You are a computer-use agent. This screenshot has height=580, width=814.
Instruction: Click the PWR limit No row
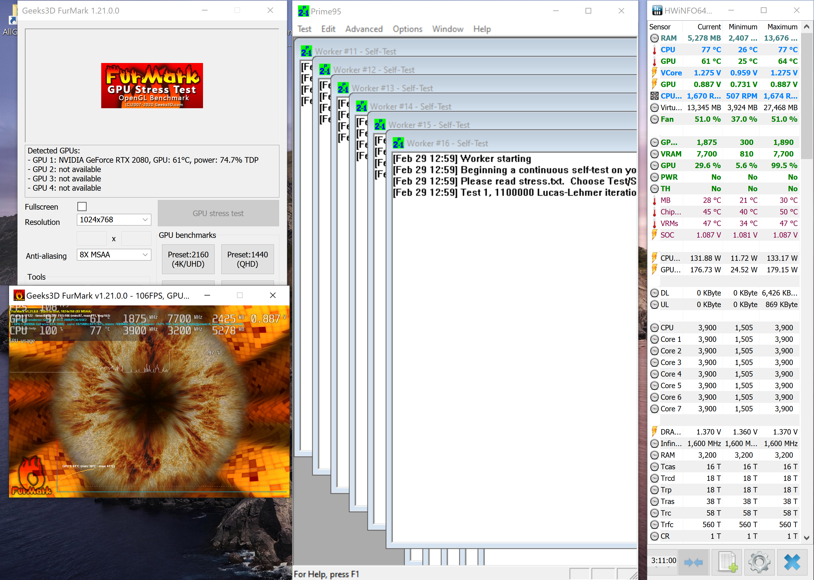[724, 177]
